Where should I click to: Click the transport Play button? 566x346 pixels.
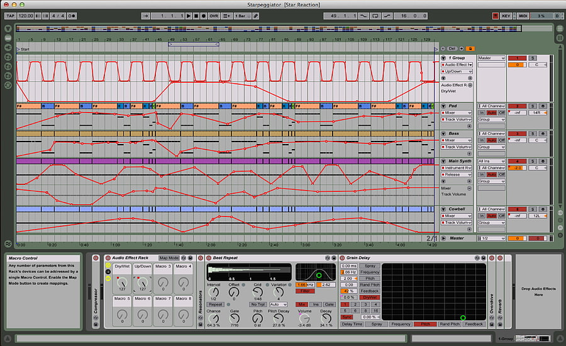click(x=189, y=16)
